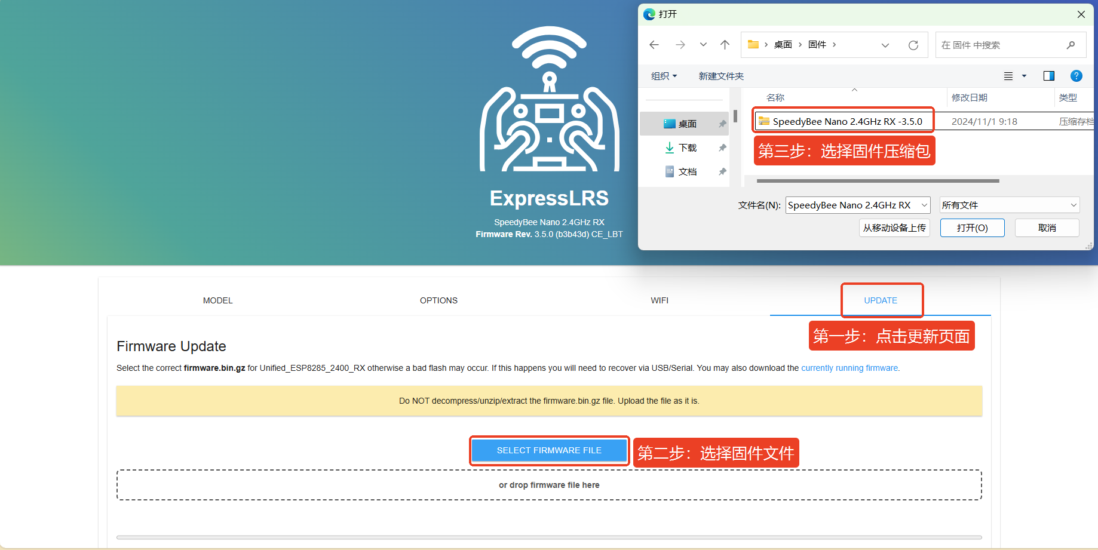Select 桌面 in navigation pane
The image size is (1098, 550).
[x=684, y=124]
